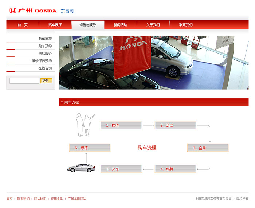The image size is (255, 208).
Task: Open the footer 使用条款 link
Action: pyautogui.click(x=57, y=199)
